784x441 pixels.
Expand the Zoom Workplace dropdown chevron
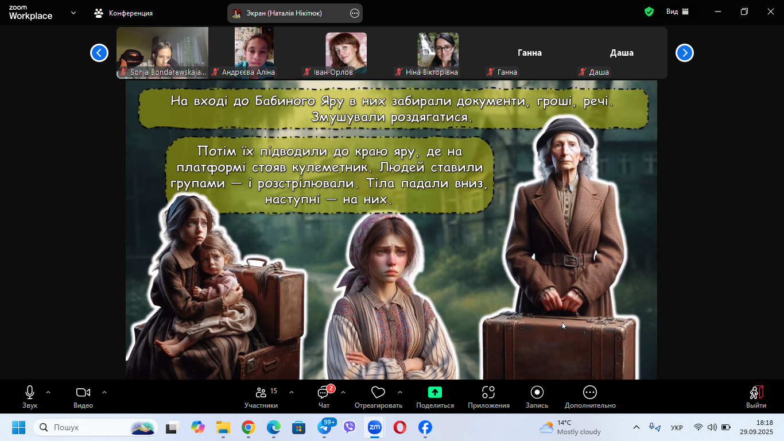tap(73, 13)
